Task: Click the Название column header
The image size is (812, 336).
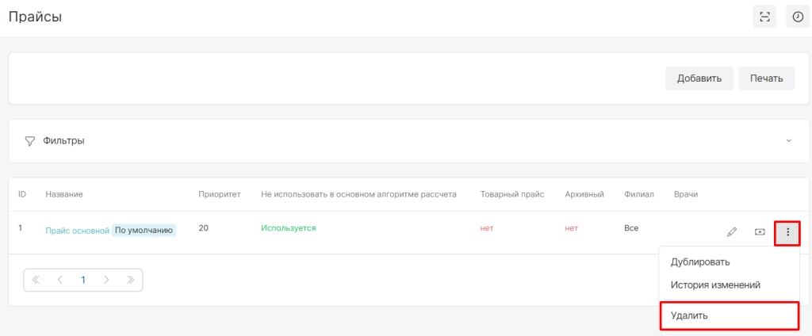Action: point(64,194)
